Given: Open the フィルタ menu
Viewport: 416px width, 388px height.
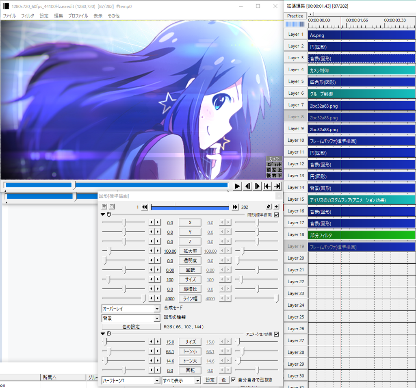Looking at the screenshot, I should click(x=28, y=16).
